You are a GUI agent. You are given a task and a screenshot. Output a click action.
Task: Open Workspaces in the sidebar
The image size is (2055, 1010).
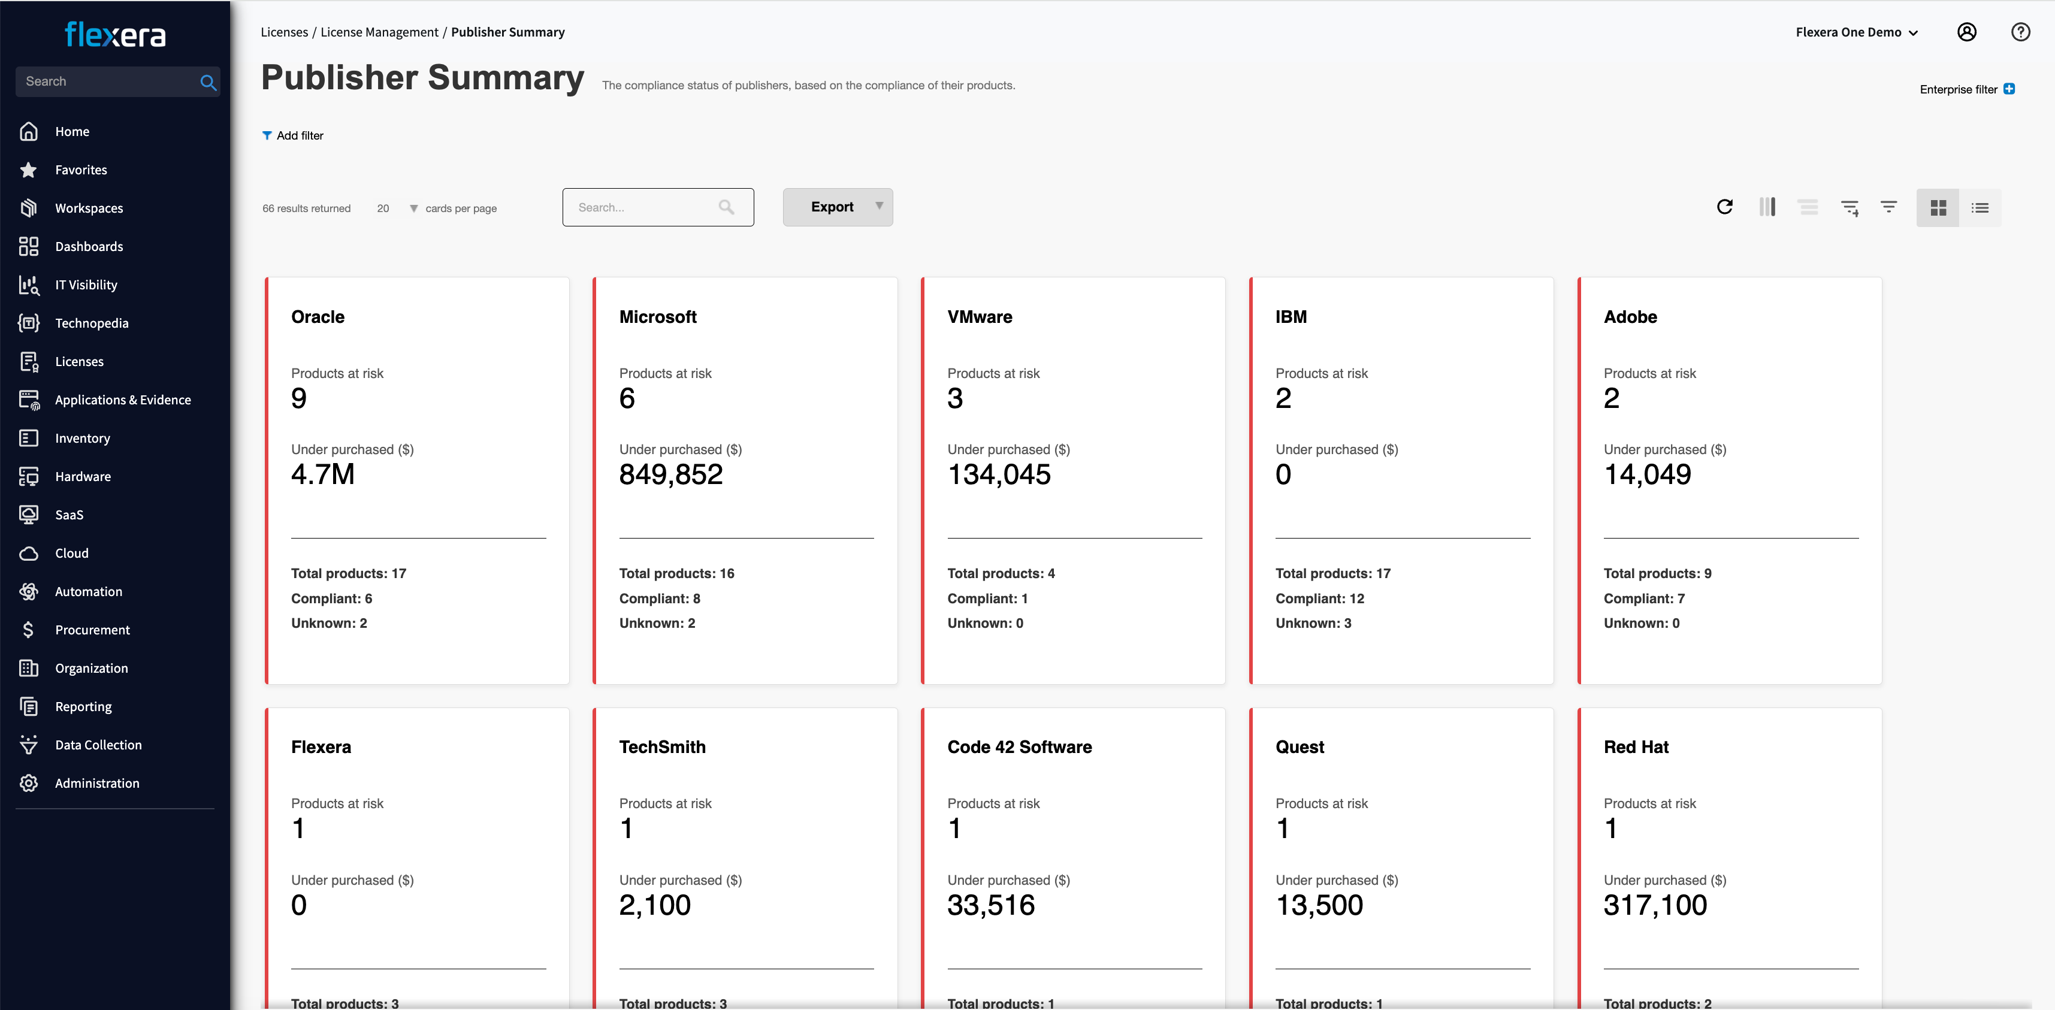tap(89, 208)
